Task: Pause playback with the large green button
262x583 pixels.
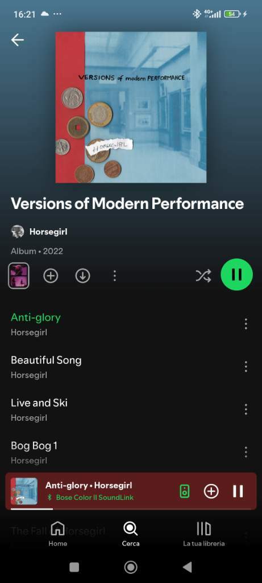Action: pyautogui.click(x=237, y=275)
